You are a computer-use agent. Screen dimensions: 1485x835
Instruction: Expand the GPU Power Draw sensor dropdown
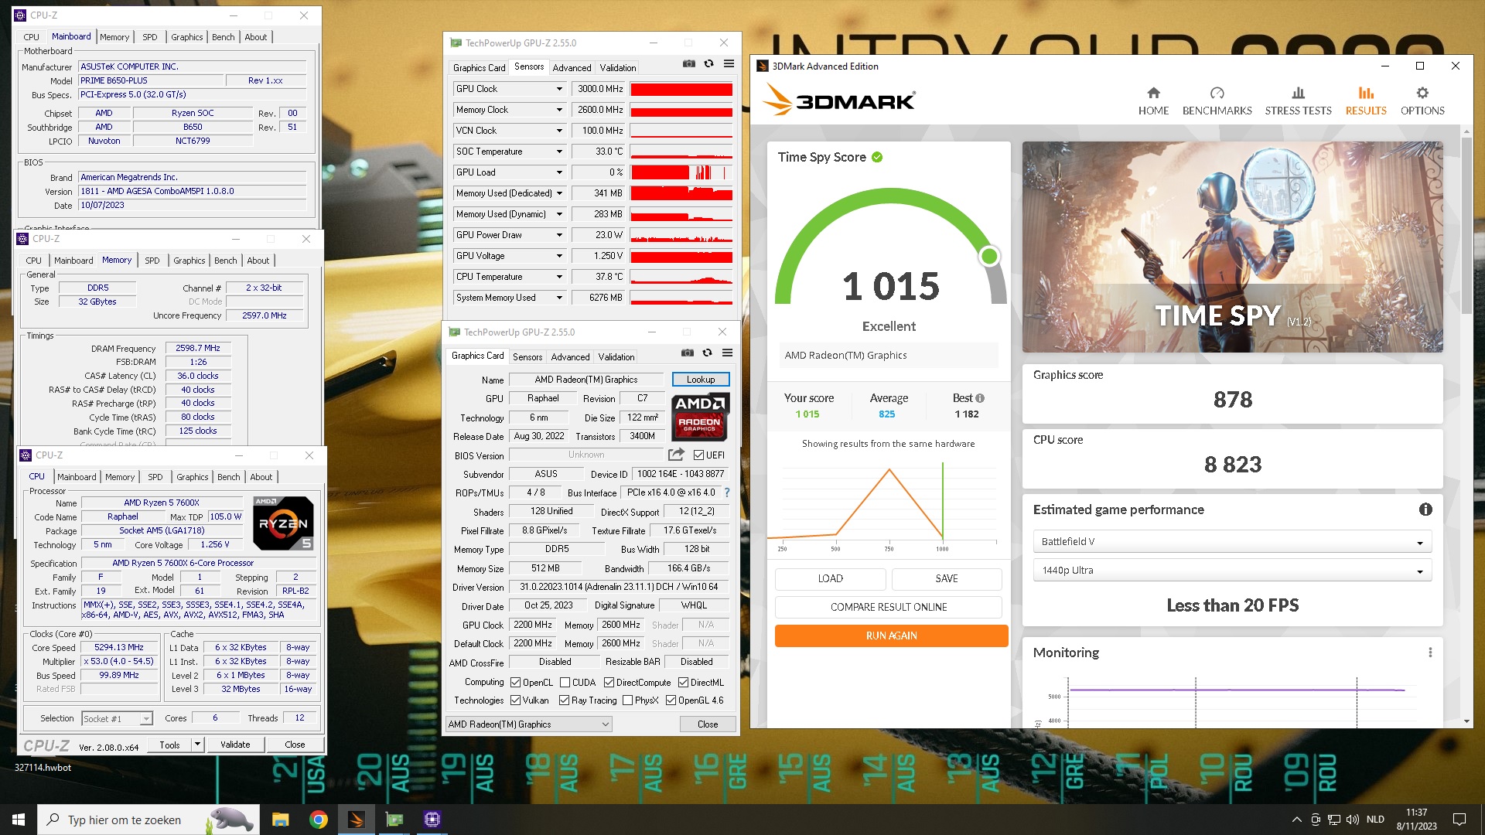[559, 235]
